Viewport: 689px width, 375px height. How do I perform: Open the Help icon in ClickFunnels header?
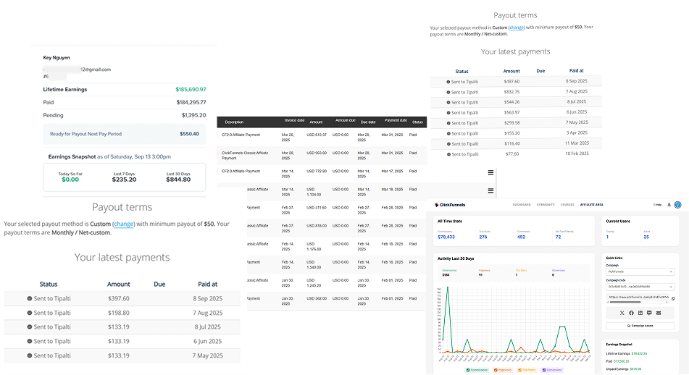(657, 205)
